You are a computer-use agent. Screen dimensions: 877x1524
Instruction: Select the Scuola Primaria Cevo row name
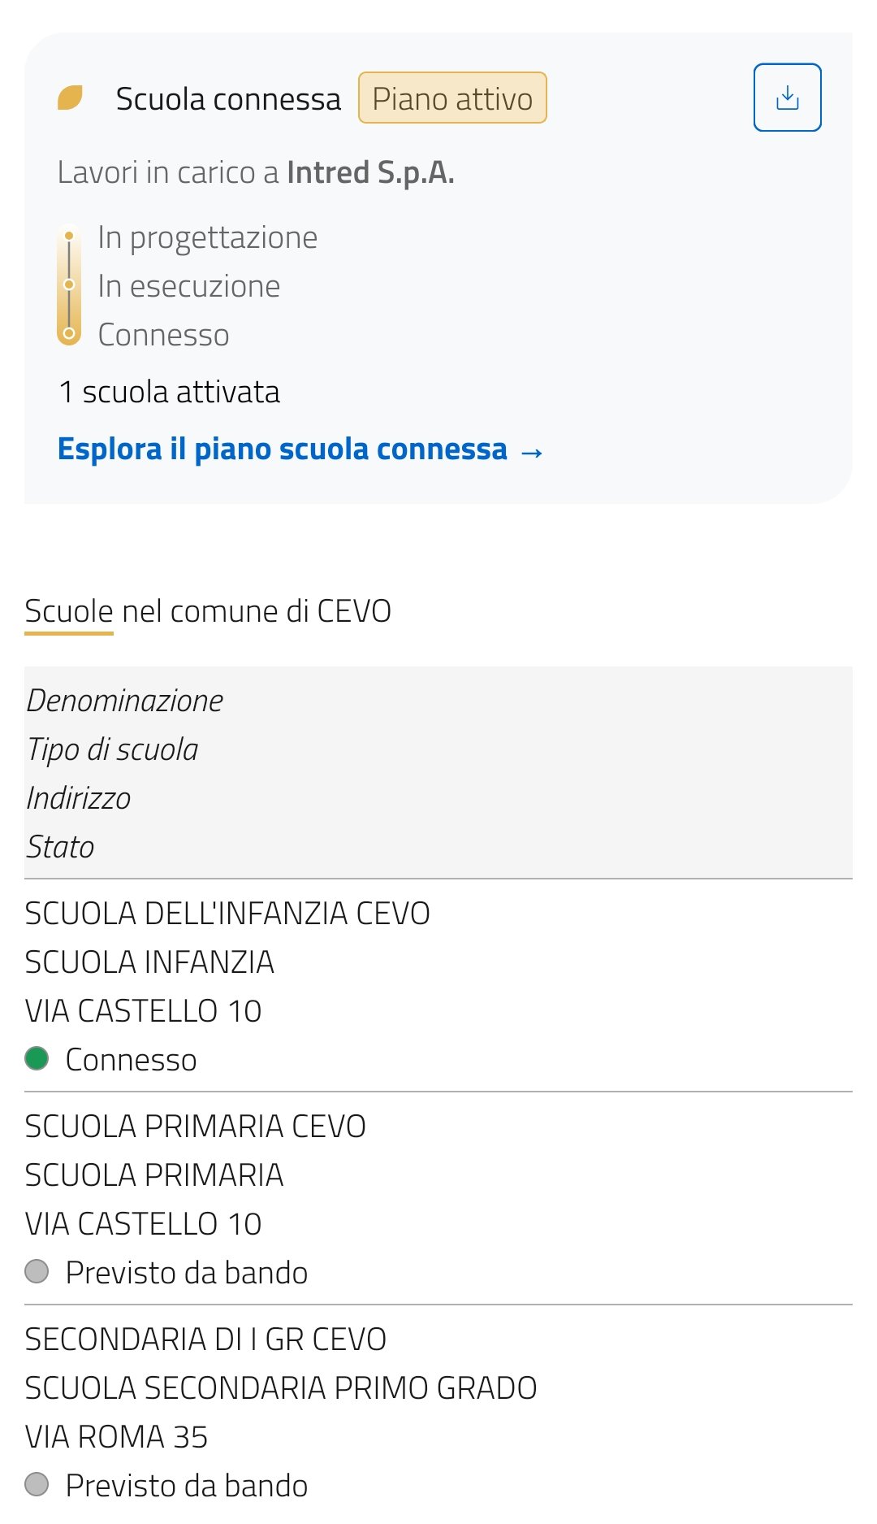pos(195,1127)
